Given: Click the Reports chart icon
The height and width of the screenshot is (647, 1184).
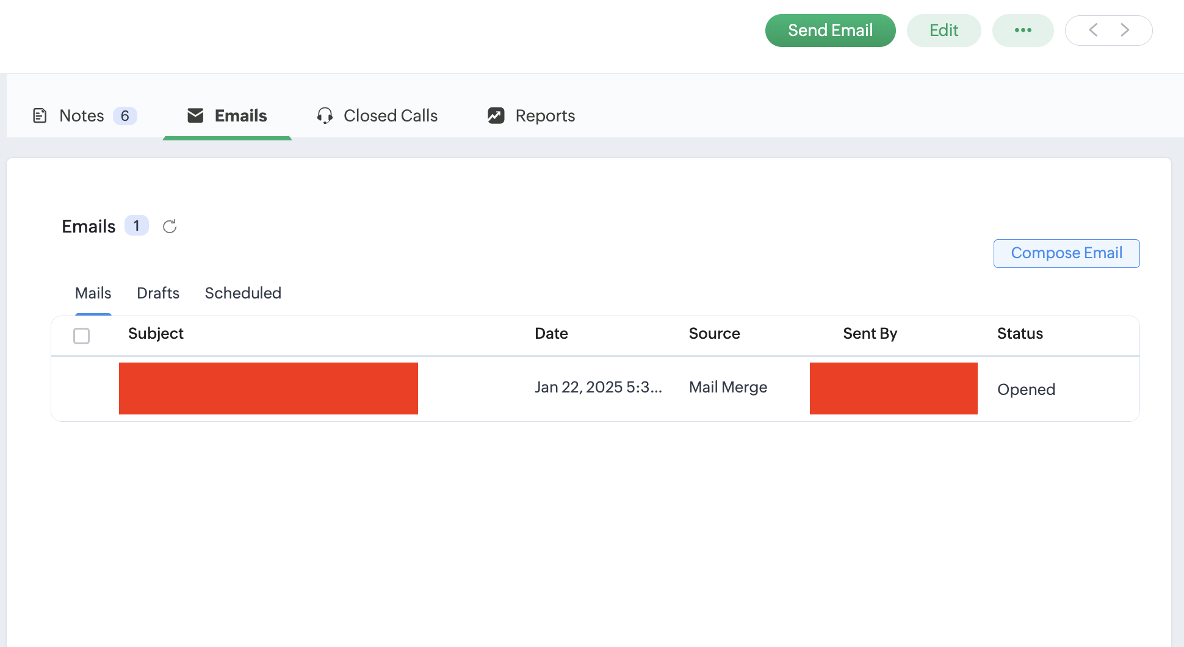Looking at the screenshot, I should [496, 115].
